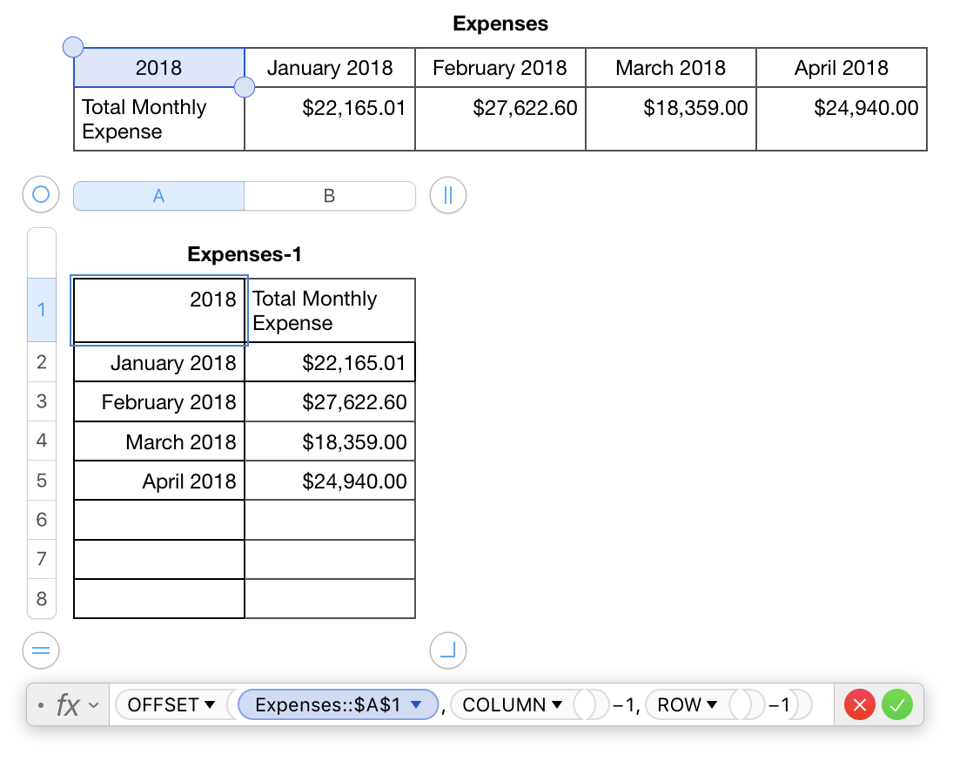Click the green checkmark to accept the formula
973x761 pixels.
coord(896,704)
